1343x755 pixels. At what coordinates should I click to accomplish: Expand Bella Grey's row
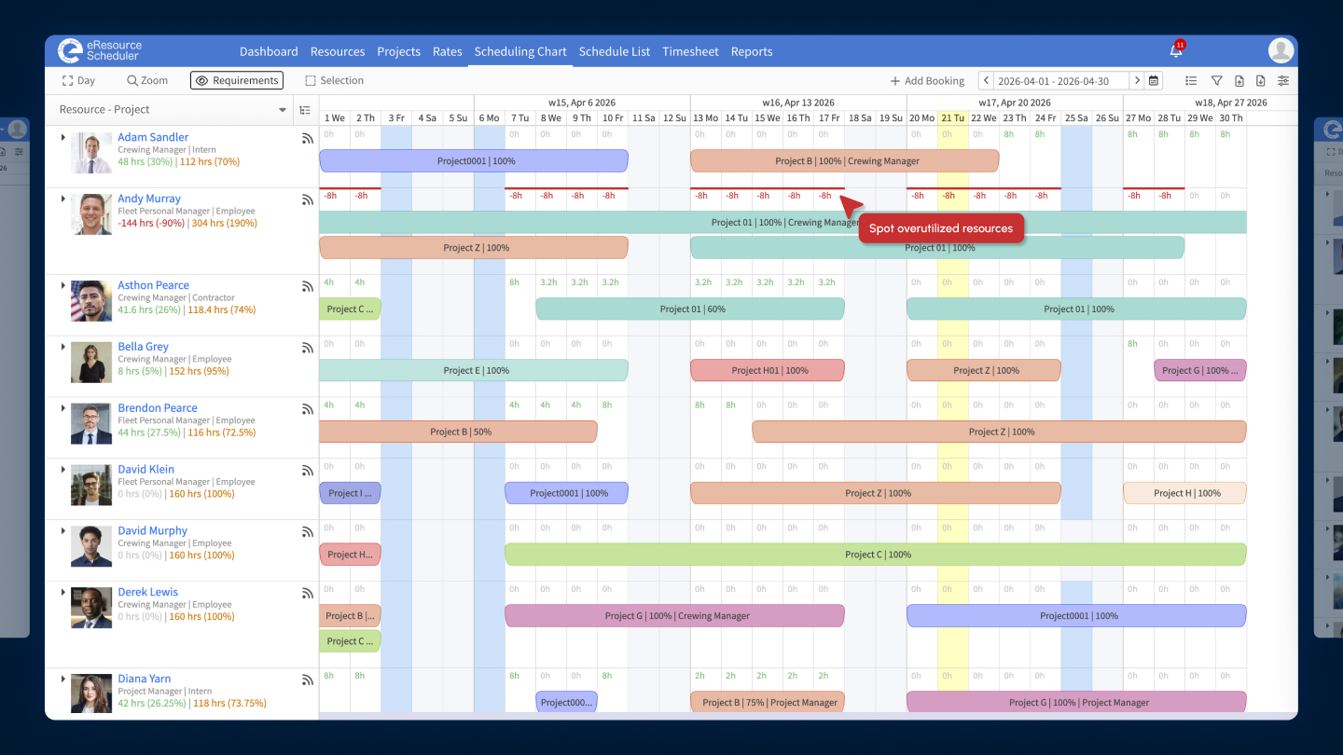[63, 348]
